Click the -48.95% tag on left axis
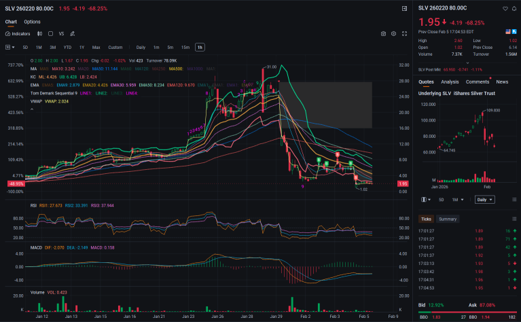Image resolution: width=521 pixels, height=322 pixels. (x=16, y=184)
